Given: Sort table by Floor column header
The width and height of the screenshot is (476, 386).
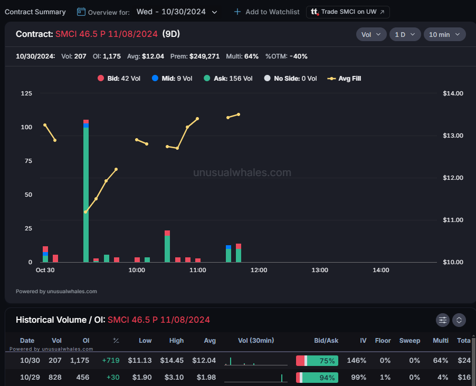Looking at the screenshot, I should [x=383, y=341].
